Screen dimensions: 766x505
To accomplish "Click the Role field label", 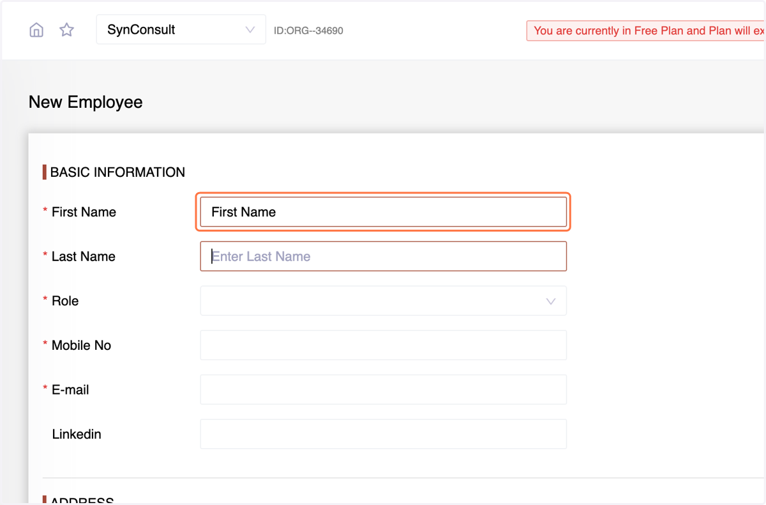I will 65,301.
